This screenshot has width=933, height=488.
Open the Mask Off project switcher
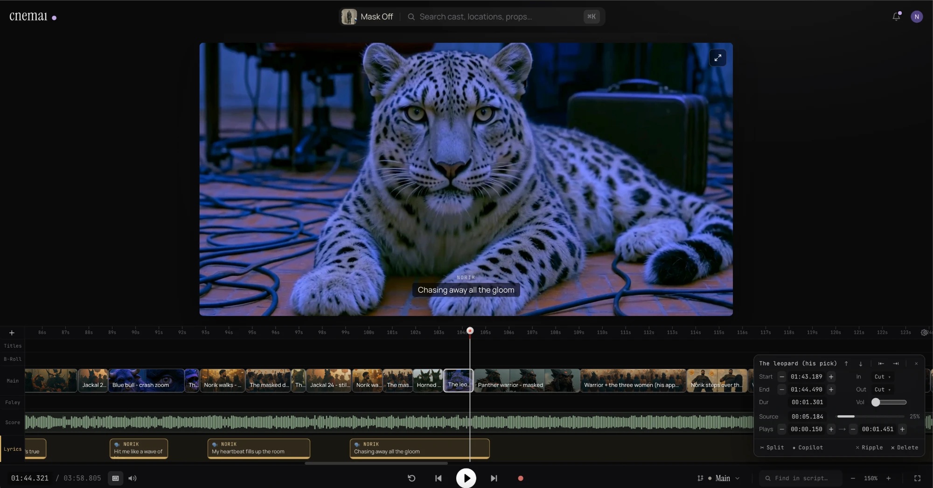(x=368, y=17)
